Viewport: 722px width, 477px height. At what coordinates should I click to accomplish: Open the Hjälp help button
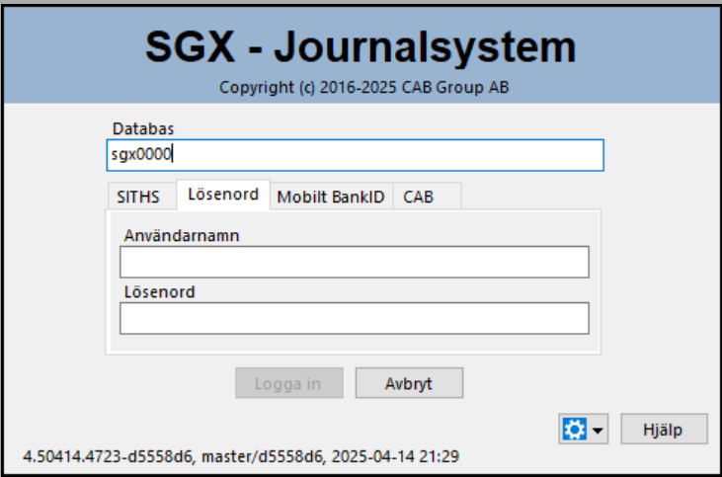[664, 429]
